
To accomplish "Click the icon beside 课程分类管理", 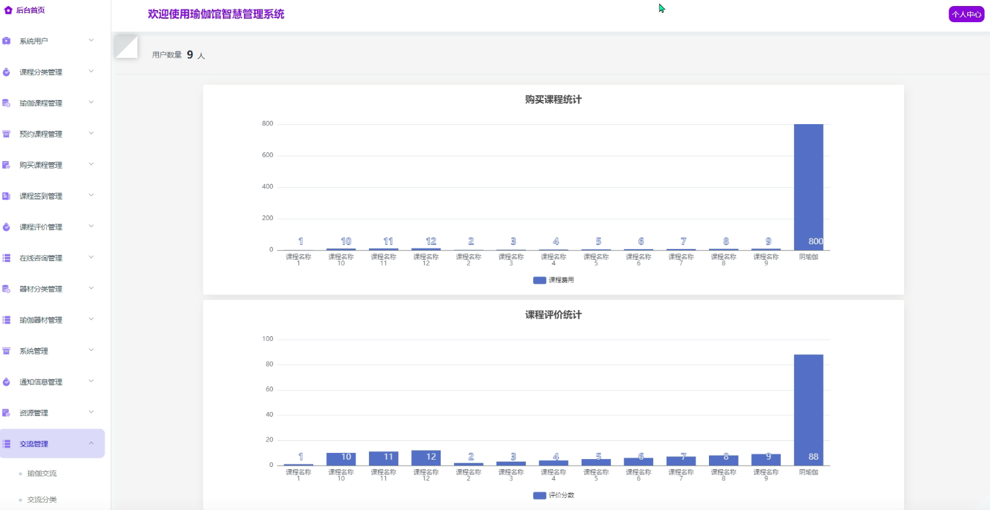I will pyautogui.click(x=6, y=72).
